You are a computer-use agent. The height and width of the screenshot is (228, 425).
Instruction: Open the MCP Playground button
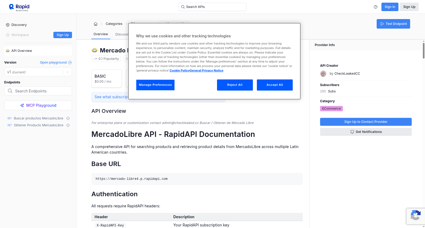click(38, 105)
